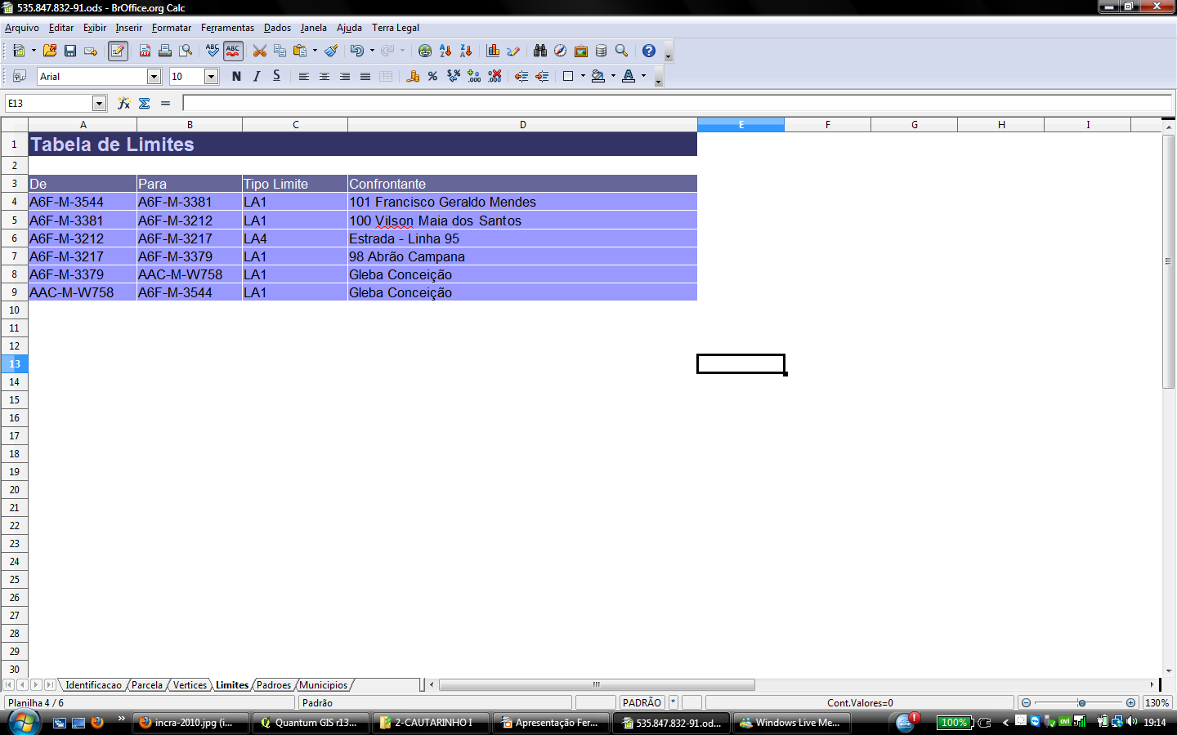
Task: Switch to the Municipios sheet tab
Action: click(x=324, y=685)
